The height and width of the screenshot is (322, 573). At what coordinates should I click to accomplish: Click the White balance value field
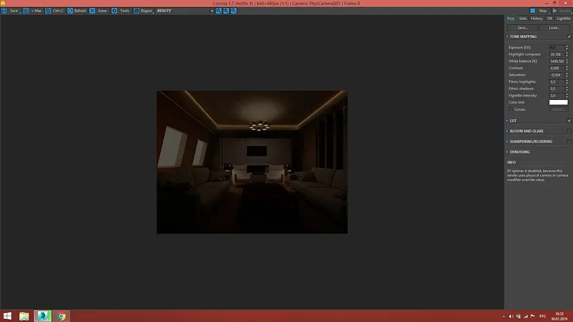pyautogui.click(x=556, y=61)
